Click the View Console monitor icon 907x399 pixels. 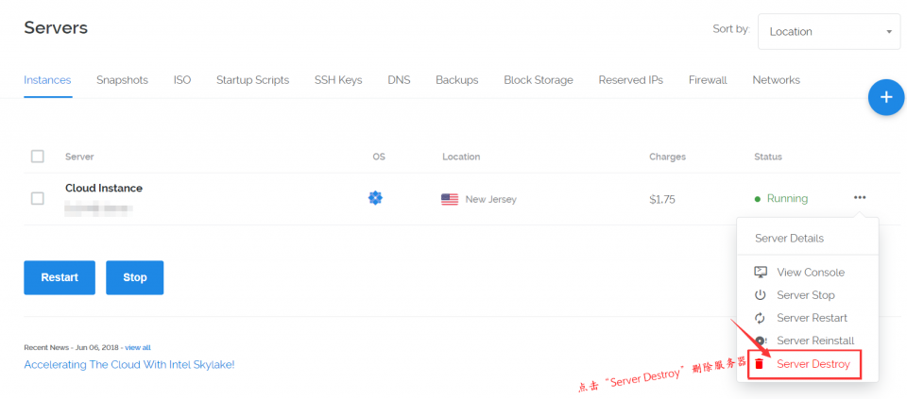[x=760, y=272]
